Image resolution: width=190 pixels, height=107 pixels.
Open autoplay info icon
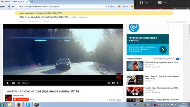(173, 59)
